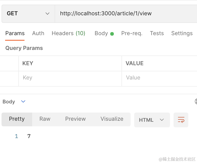
Task: Go to the Pre-req. tab
Action: 132,33
